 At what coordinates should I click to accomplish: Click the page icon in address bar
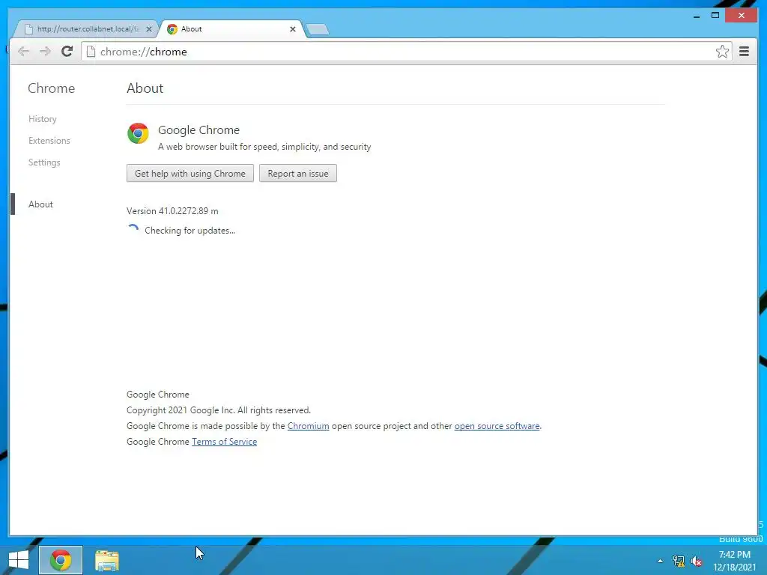click(91, 52)
